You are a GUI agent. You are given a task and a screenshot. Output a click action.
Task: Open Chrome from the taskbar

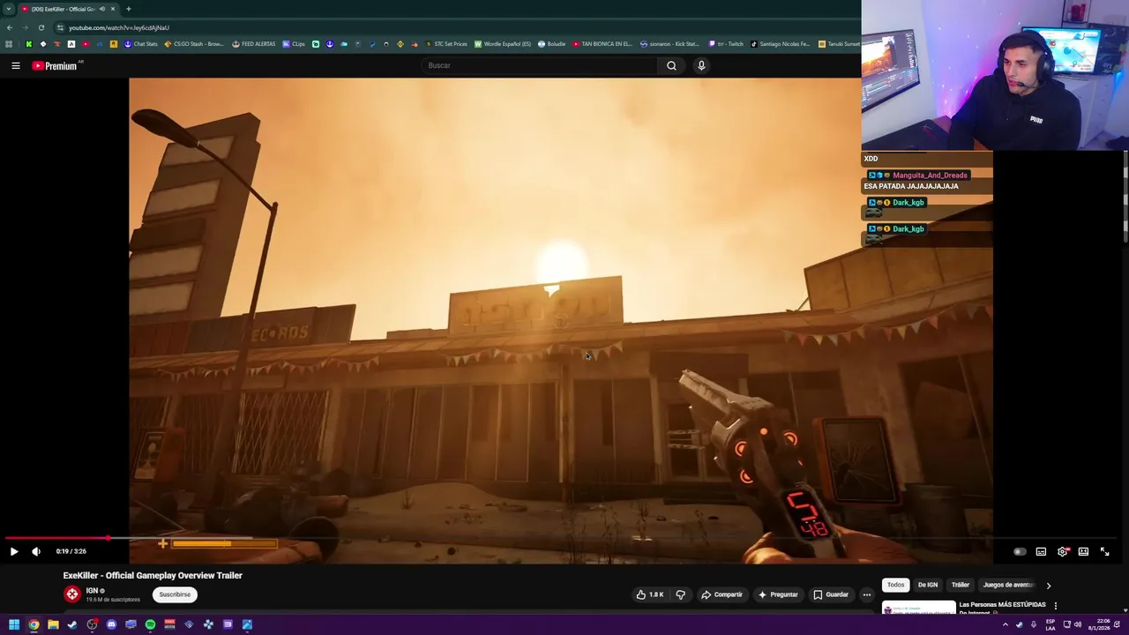(x=34, y=624)
